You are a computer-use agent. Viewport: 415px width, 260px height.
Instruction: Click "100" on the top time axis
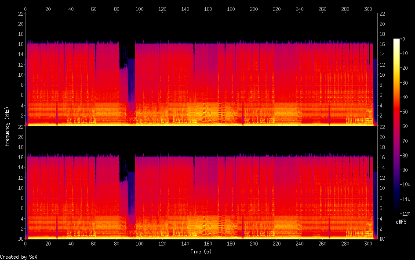point(139,9)
